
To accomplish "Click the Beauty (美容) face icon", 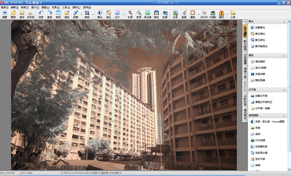I will (x=156, y=14).
